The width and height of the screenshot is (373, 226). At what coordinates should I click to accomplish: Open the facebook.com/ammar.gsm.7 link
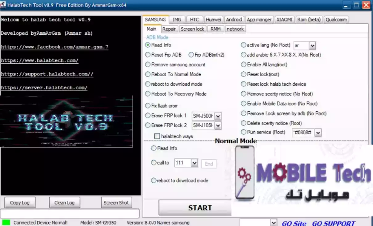(x=55, y=47)
